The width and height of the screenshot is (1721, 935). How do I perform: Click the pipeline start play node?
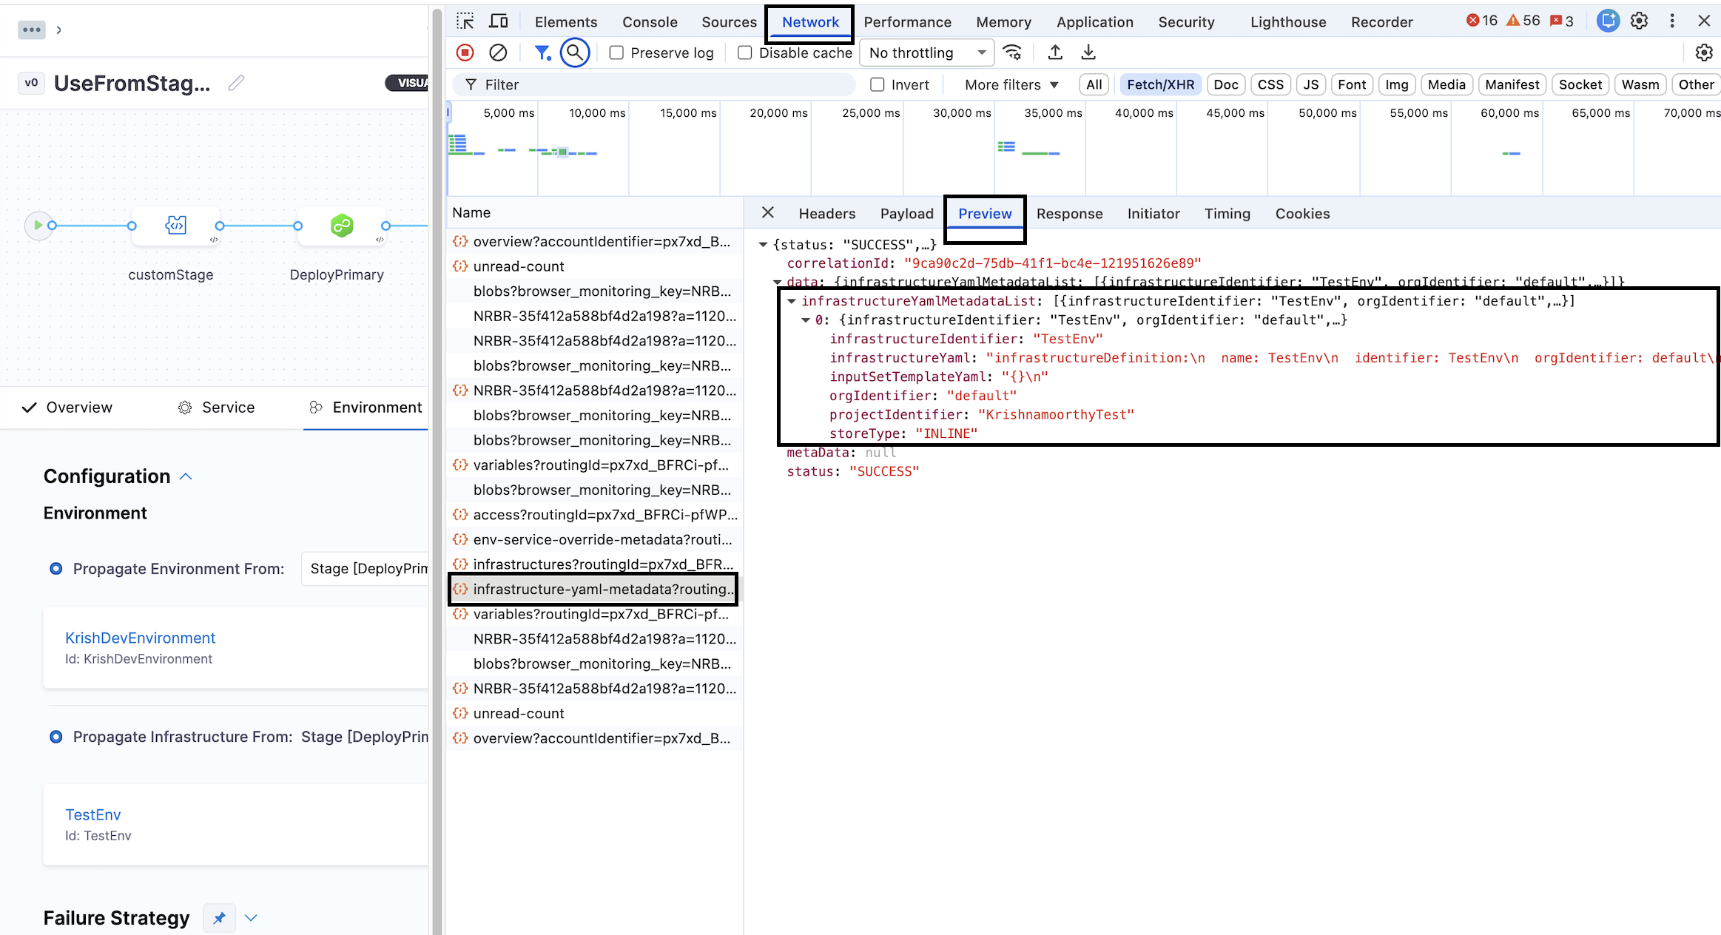click(x=37, y=226)
